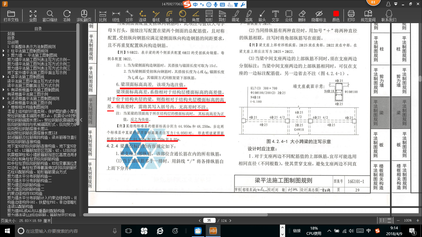Select the 半径 radius tool
This screenshot has height=237, width=422.
click(x=182, y=16)
